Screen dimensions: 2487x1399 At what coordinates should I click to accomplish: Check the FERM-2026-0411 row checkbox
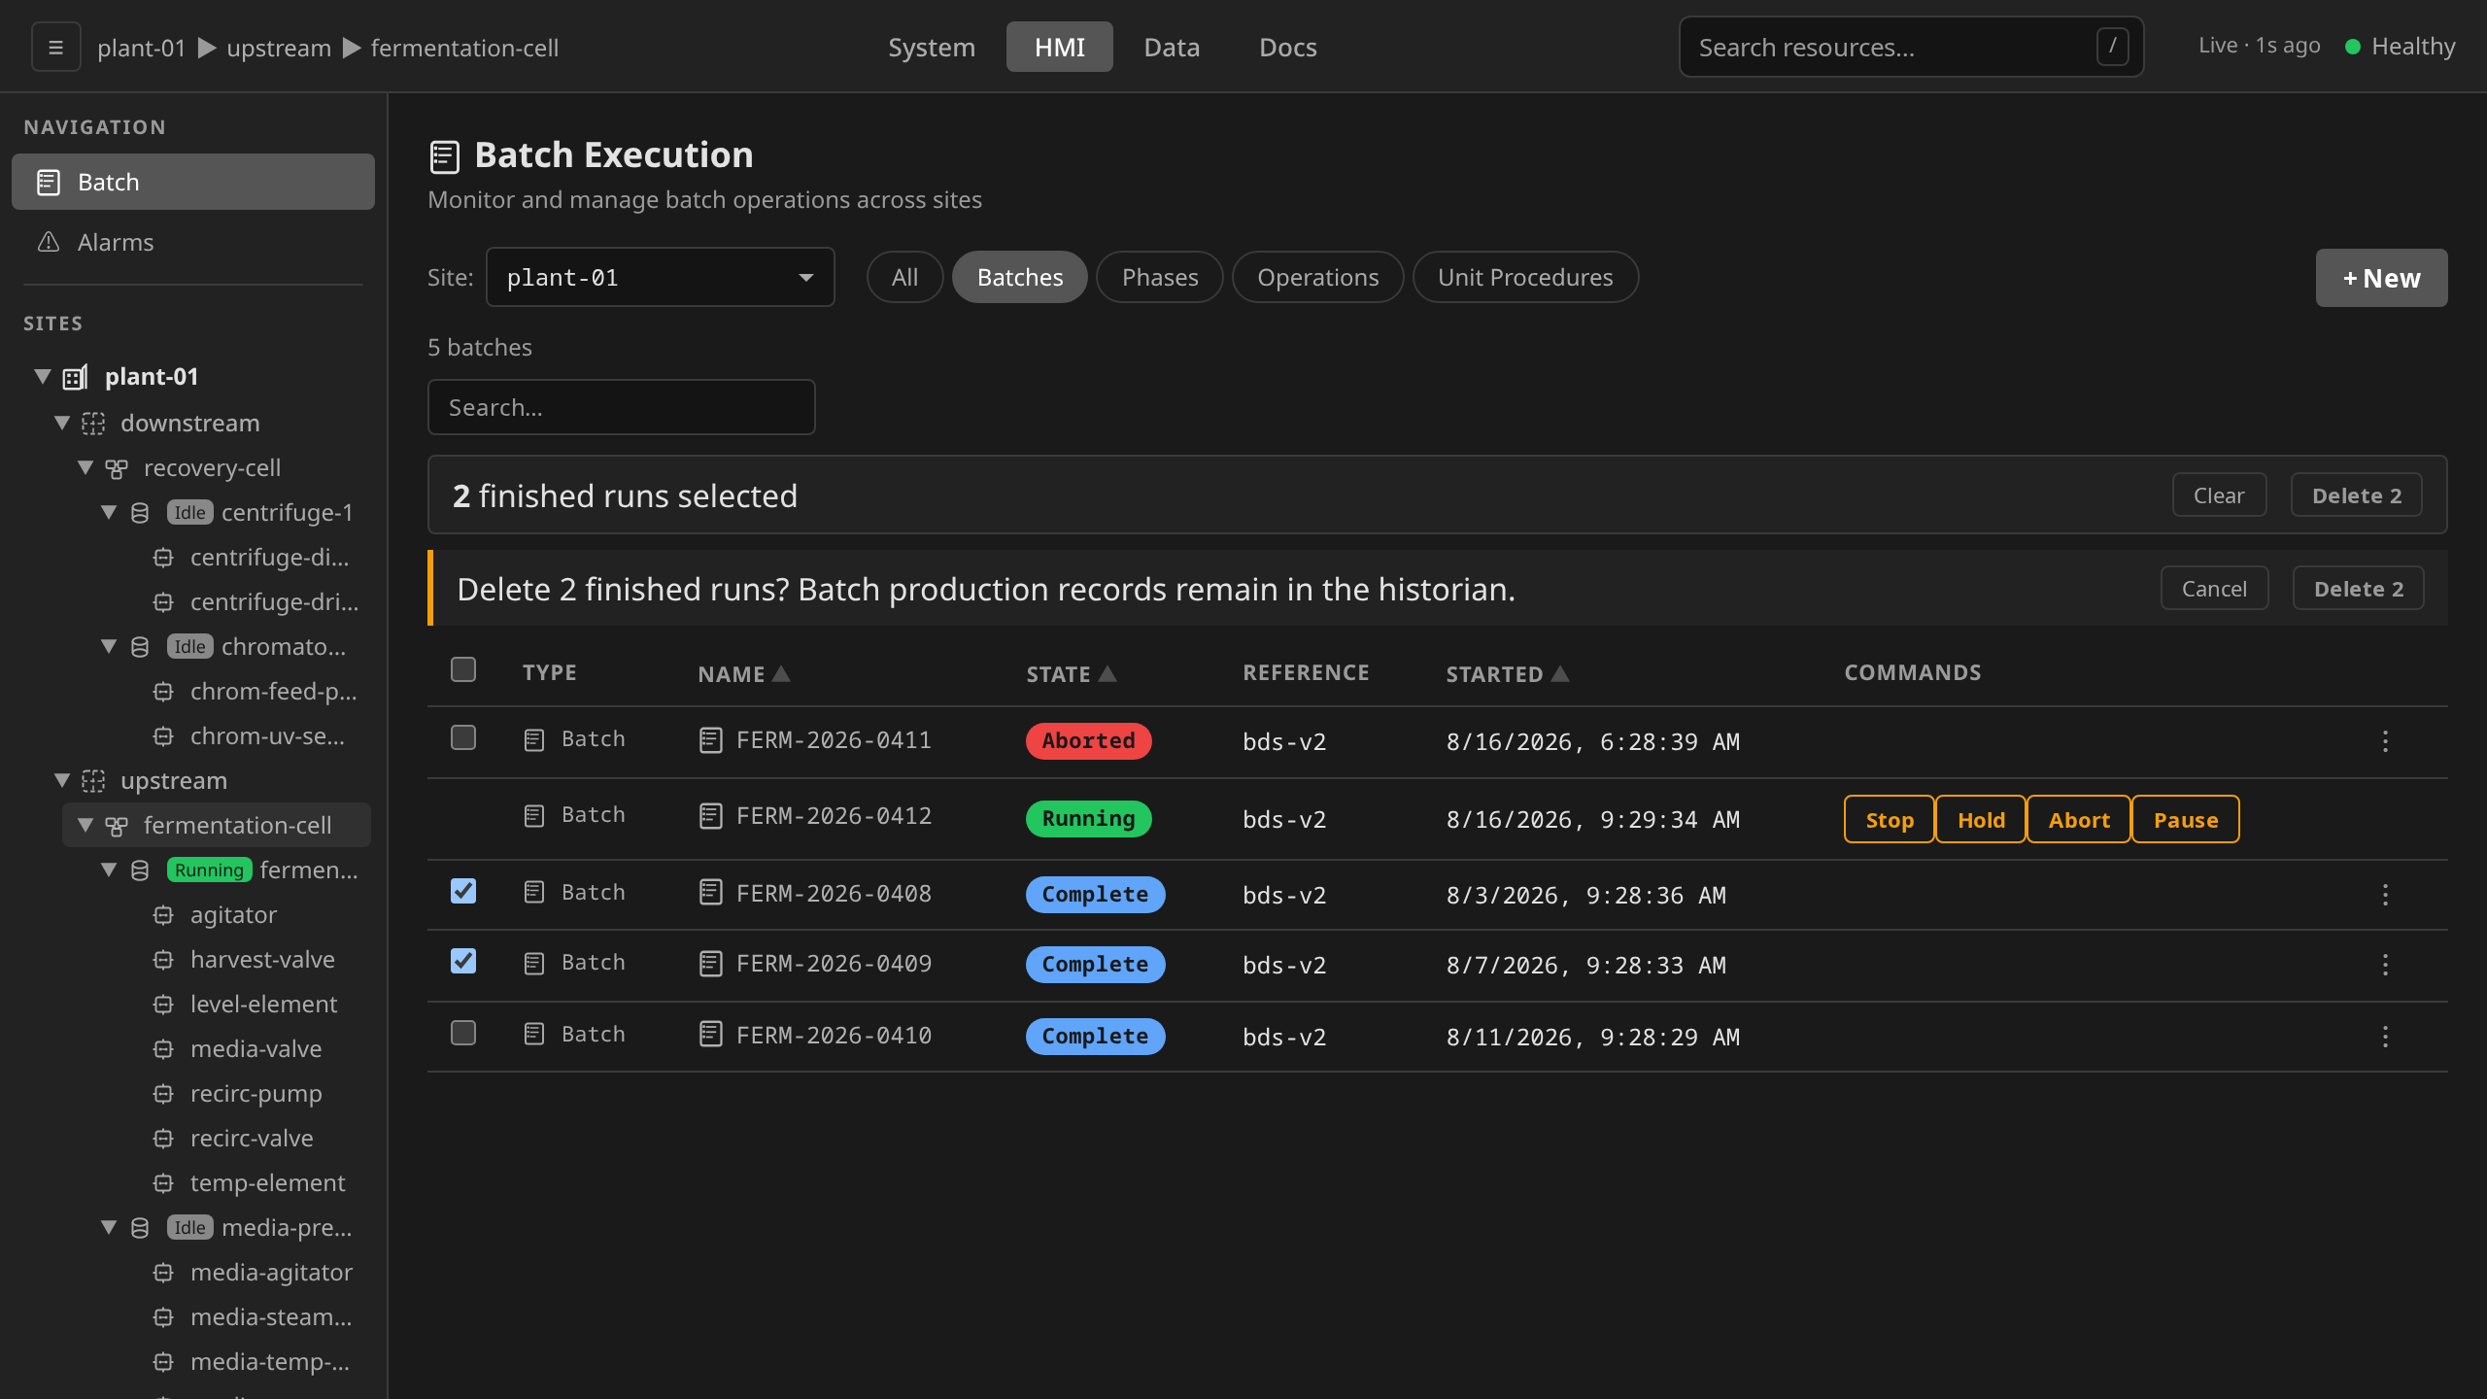(463, 737)
